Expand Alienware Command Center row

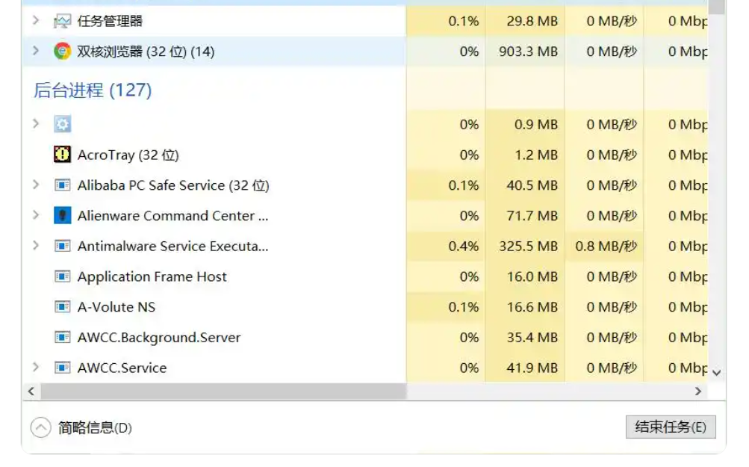tap(36, 214)
